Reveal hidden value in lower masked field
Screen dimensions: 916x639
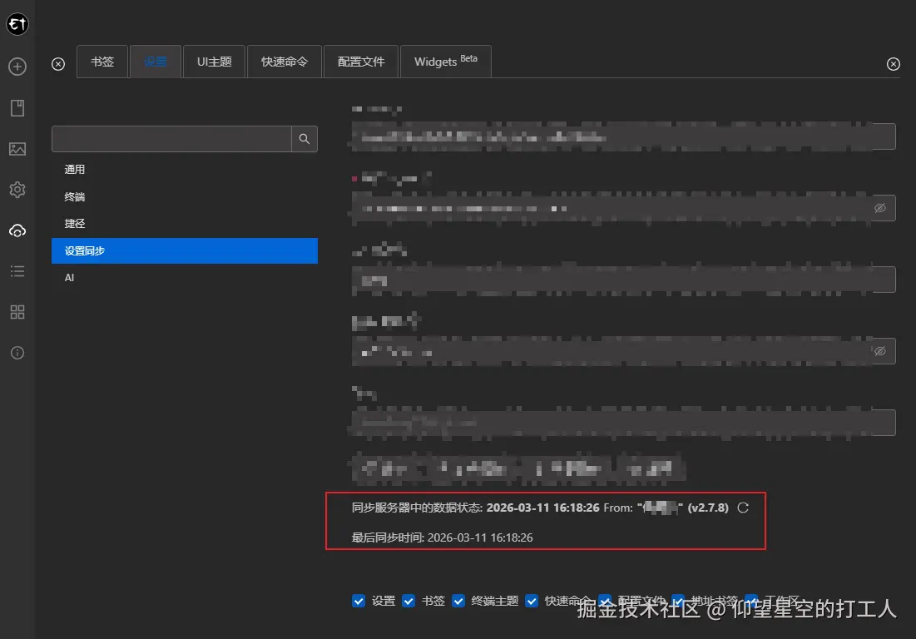coord(880,351)
